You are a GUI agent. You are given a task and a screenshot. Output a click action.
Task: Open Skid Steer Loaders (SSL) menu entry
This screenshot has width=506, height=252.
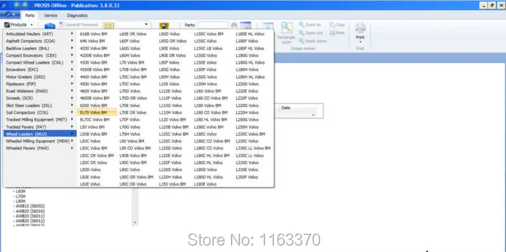click(39, 105)
